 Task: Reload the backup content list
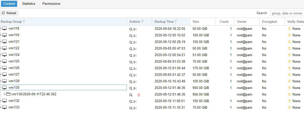click(9, 13)
